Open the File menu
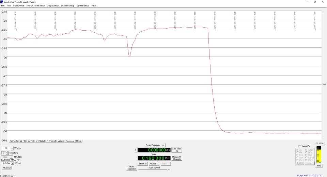Viewport: 327px width, 177px height. click(3, 6)
